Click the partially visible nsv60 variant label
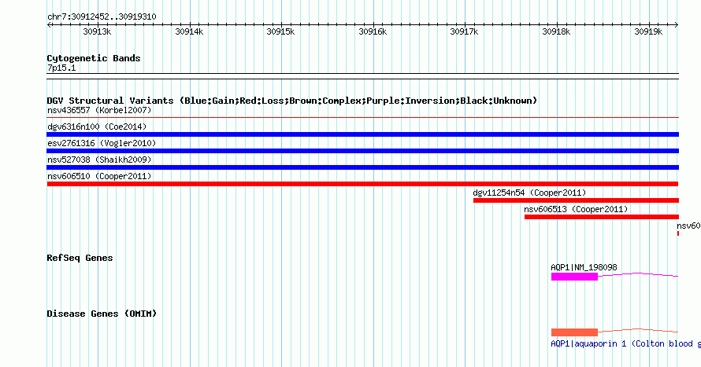Image resolution: width=701 pixels, height=367 pixels. 688,226
